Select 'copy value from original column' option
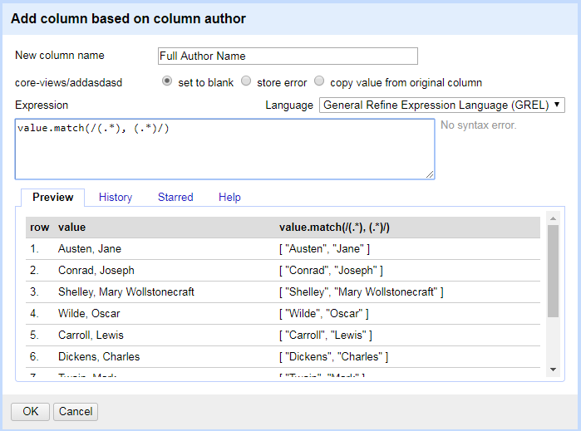The image size is (581, 431). 319,81
